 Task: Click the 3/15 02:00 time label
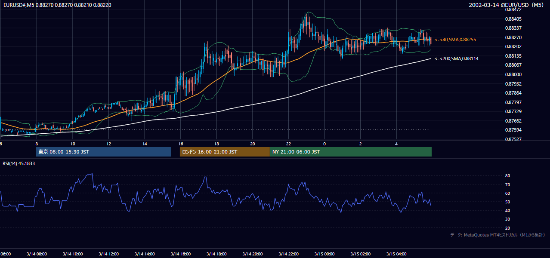361,254
